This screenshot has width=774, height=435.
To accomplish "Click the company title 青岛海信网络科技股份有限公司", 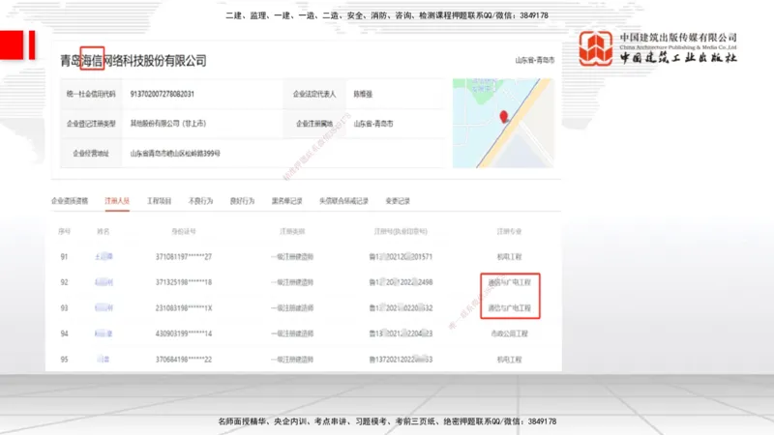I will tap(134, 61).
